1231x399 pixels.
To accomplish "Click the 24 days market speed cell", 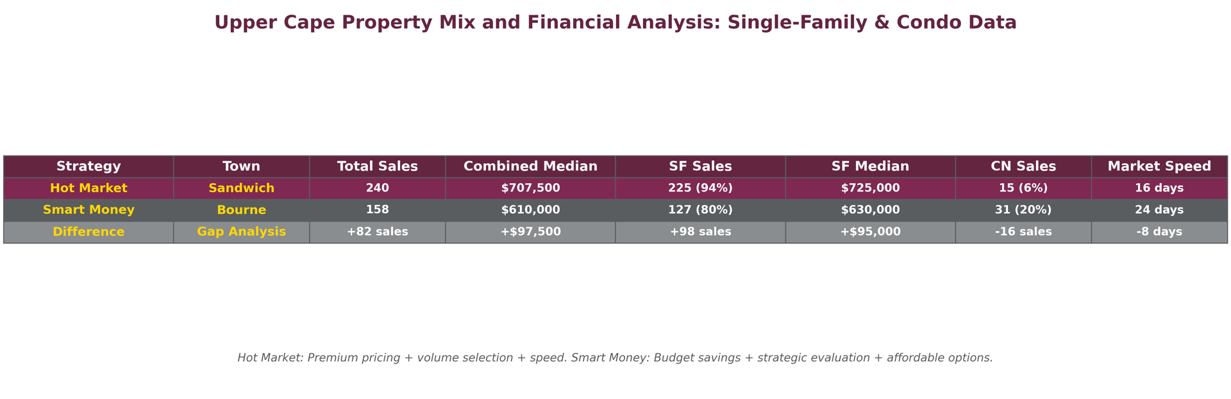I will point(1159,210).
